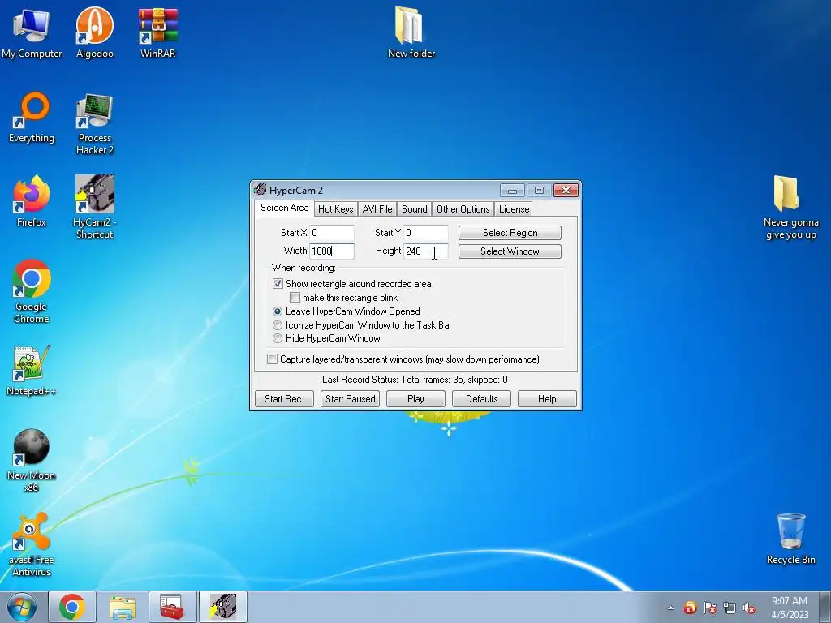Viewport: 831px width, 623px height.
Task: Open Windows Explorer in taskbar
Action: pos(122,607)
